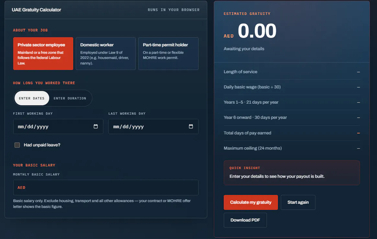
Task: Click Maximum ceiling (24 months) row
Action: click(x=292, y=148)
